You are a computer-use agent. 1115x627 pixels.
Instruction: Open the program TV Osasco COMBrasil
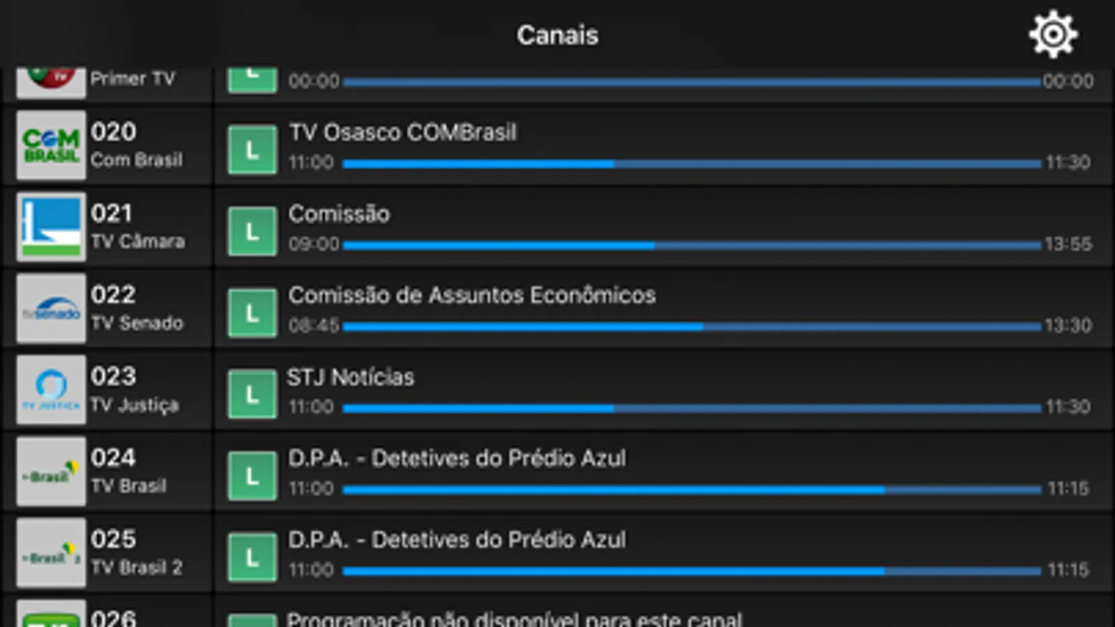pyautogui.click(x=403, y=133)
